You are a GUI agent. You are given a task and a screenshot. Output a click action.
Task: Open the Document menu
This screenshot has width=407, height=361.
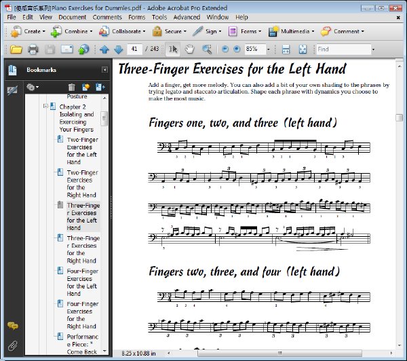coord(72,17)
